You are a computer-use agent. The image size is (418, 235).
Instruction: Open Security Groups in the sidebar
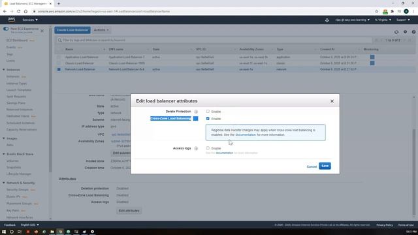click(x=18, y=190)
